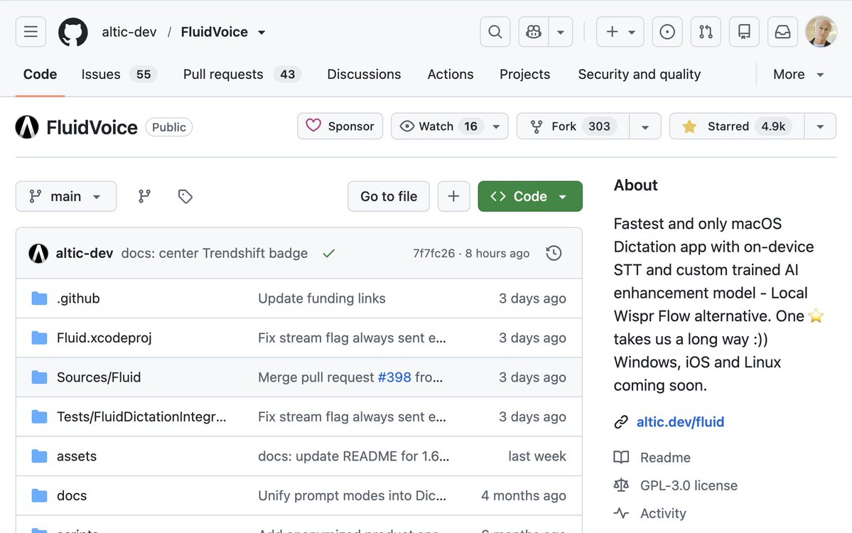The image size is (852, 533).
Task: Open the issues circle-dot icon in header
Action: (667, 31)
